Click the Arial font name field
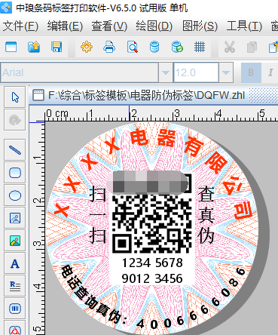Screen dimensions: 278x335 coord(80,72)
